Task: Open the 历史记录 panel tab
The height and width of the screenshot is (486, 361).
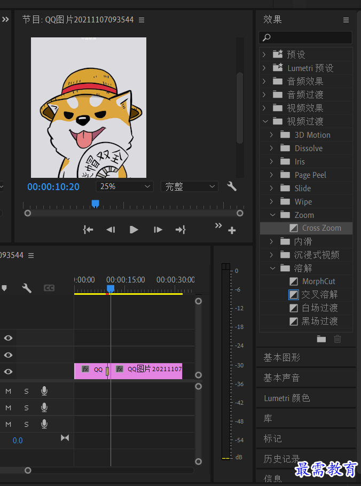Action: (x=281, y=459)
